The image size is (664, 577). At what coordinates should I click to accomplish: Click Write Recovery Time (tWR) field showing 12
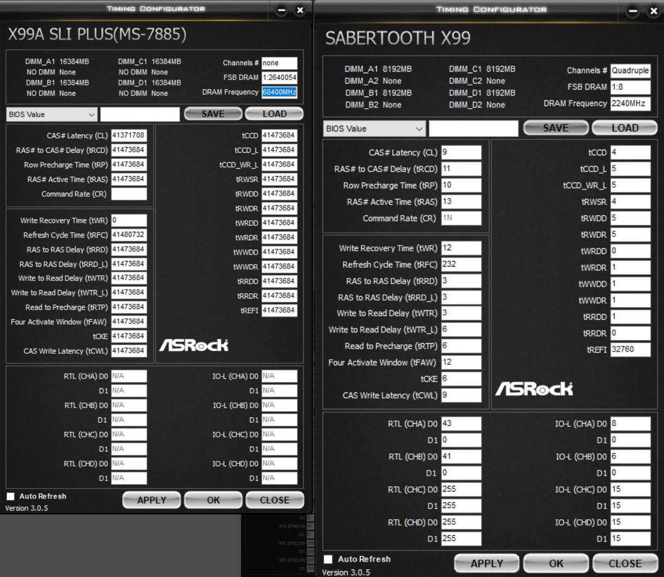point(461,248)
